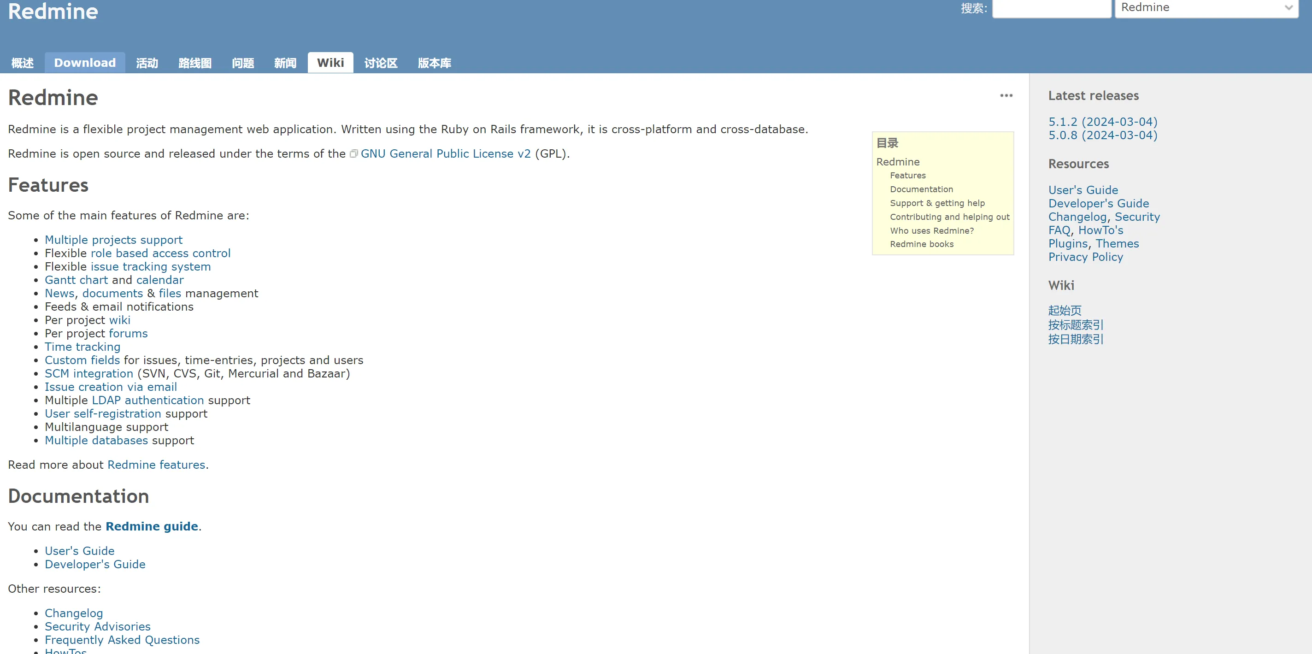Open Multiple projects support link
The image size is (1312, 654).
pyautogui.click(x=113, y=240)
